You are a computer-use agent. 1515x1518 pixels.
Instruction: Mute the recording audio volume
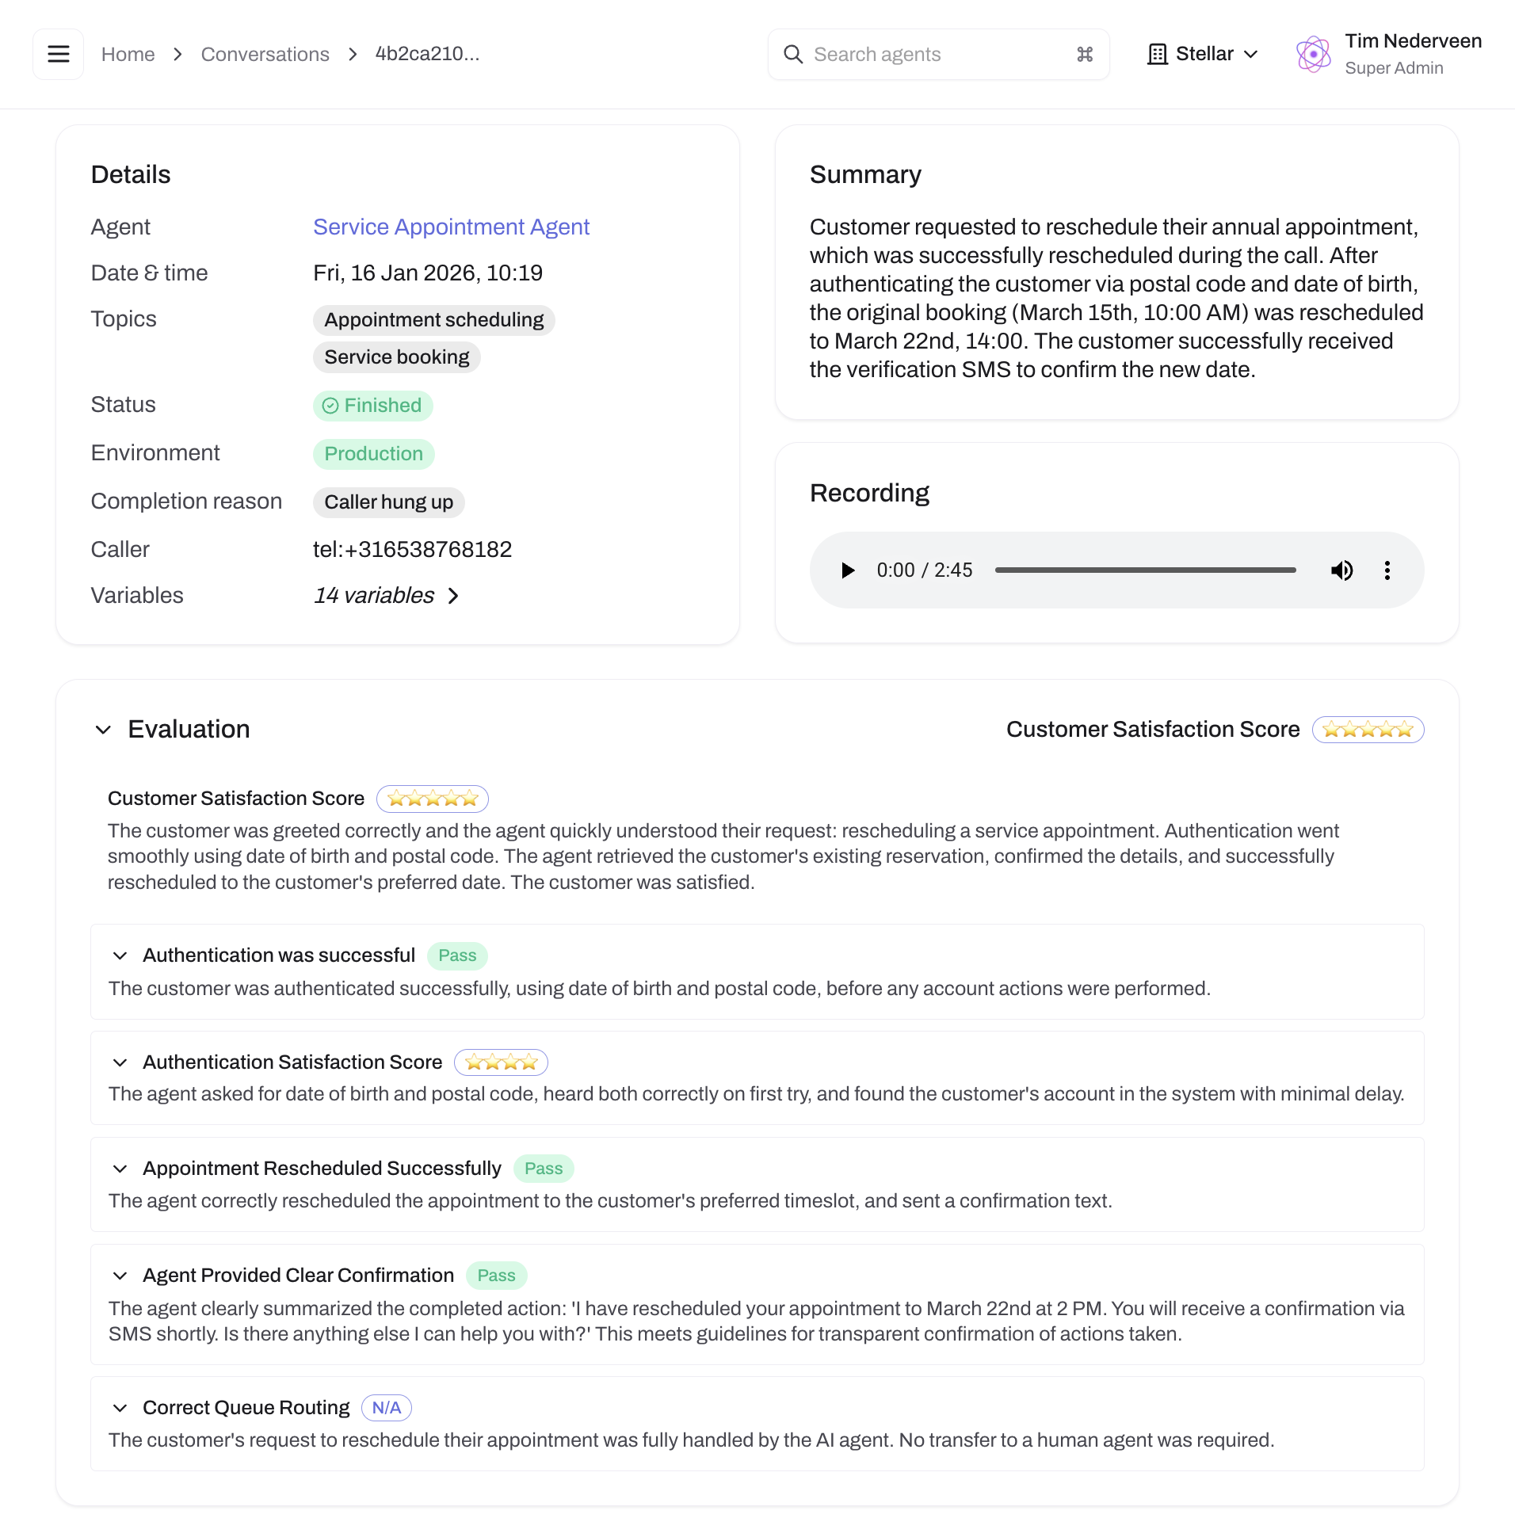click(x=1342, y=570)
